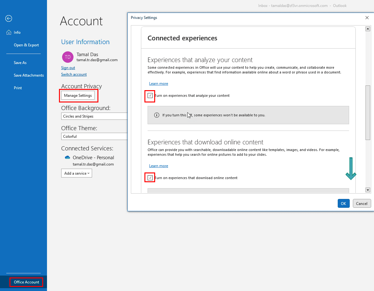Open the Office Background dropdown showing Circles and Stripes
374x291 pixels.
94,116
